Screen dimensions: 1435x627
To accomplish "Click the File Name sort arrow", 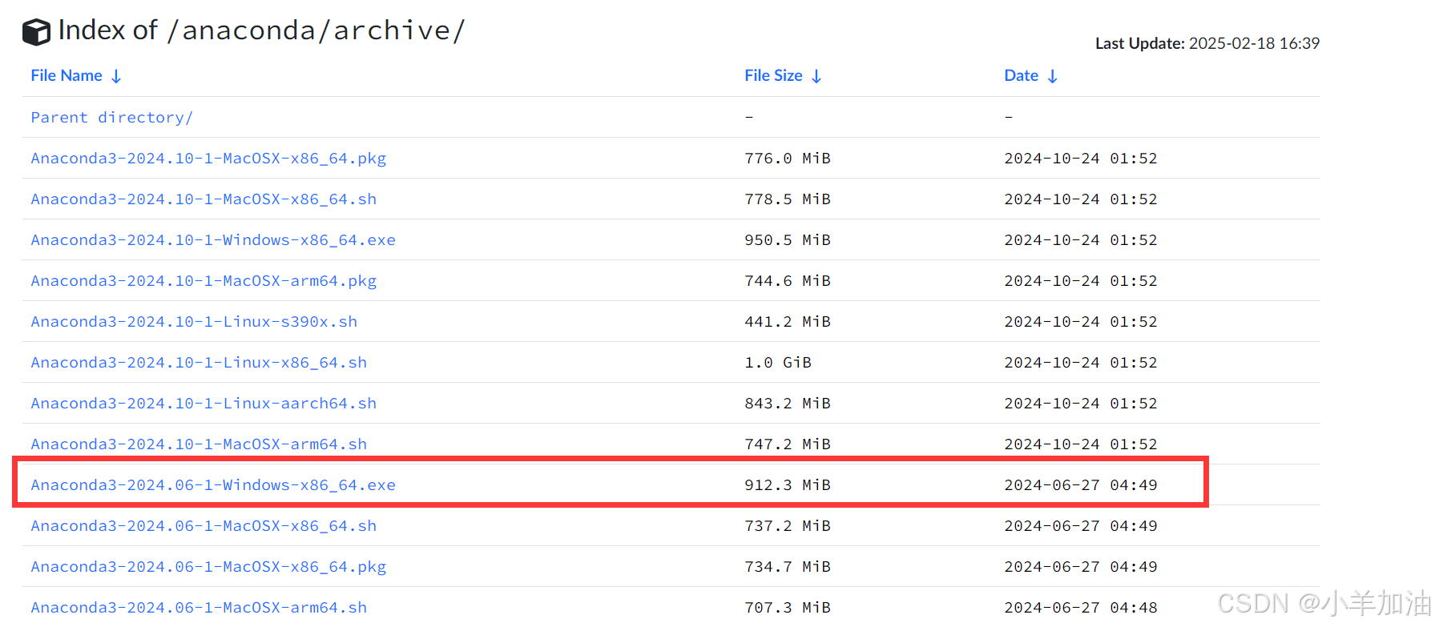I will click(116, 76).
